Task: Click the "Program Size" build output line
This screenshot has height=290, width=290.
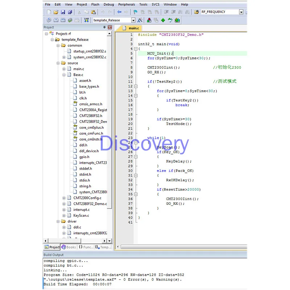Action: tap(114, 275)
